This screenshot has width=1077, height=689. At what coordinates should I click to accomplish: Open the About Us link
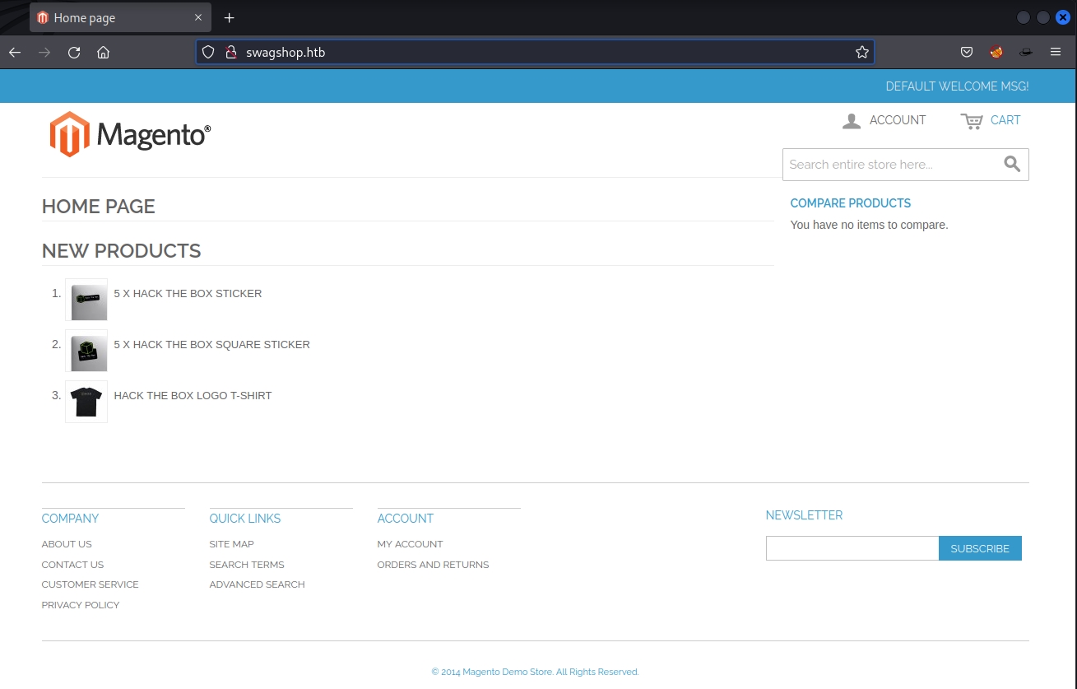coord(67,544)
